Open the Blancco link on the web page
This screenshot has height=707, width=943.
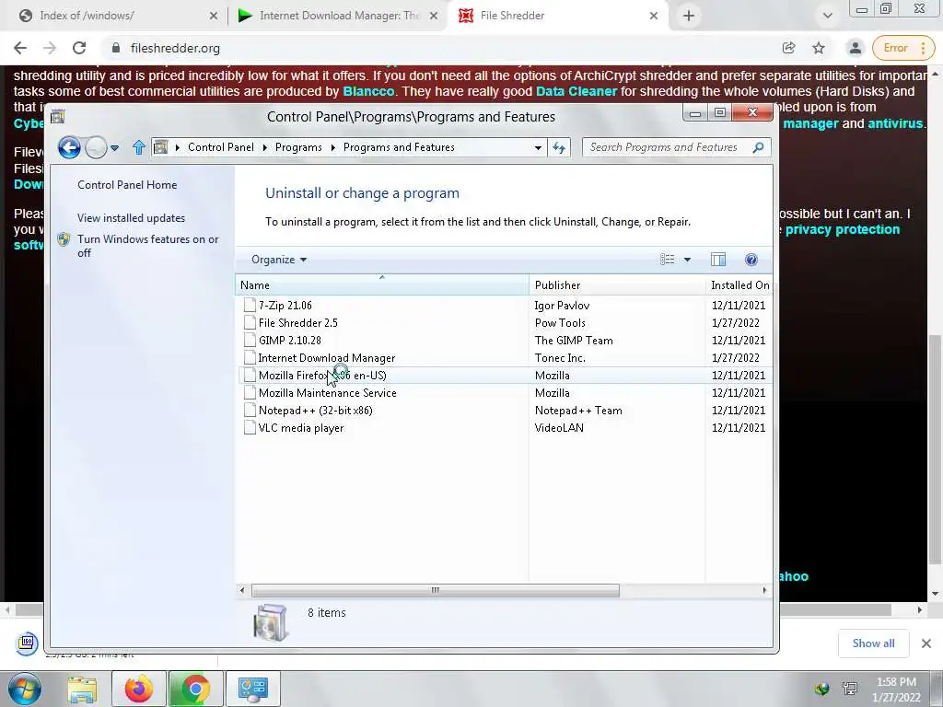[x=368, y=91]
